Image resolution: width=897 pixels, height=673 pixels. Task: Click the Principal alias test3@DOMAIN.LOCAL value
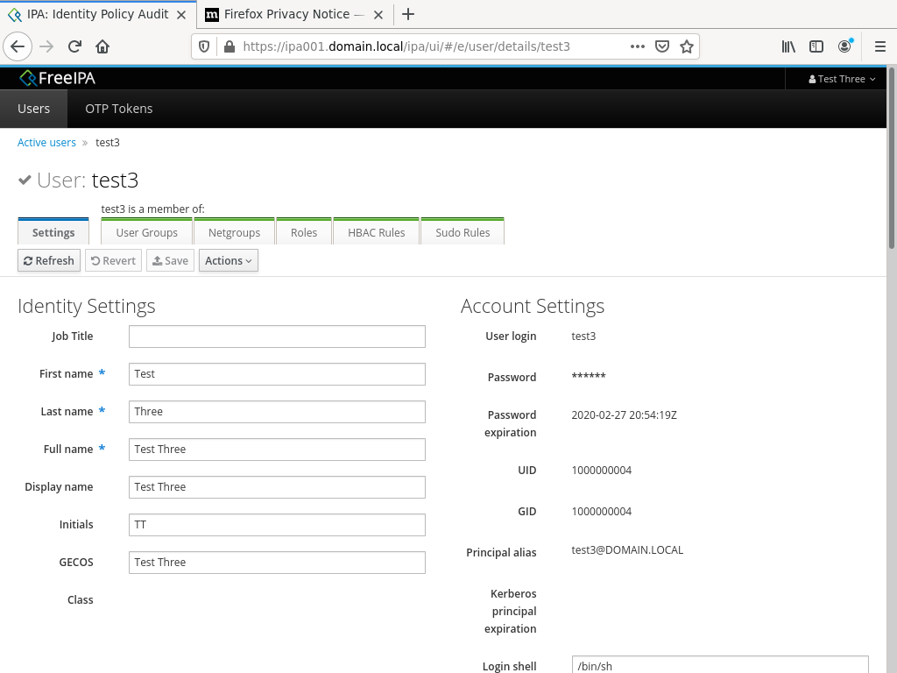(x=627, y=550)
